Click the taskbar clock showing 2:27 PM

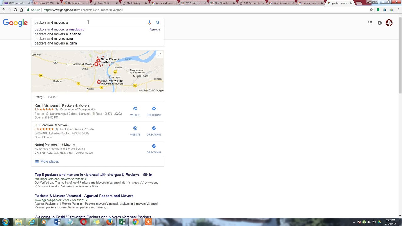tap(391, 222)
